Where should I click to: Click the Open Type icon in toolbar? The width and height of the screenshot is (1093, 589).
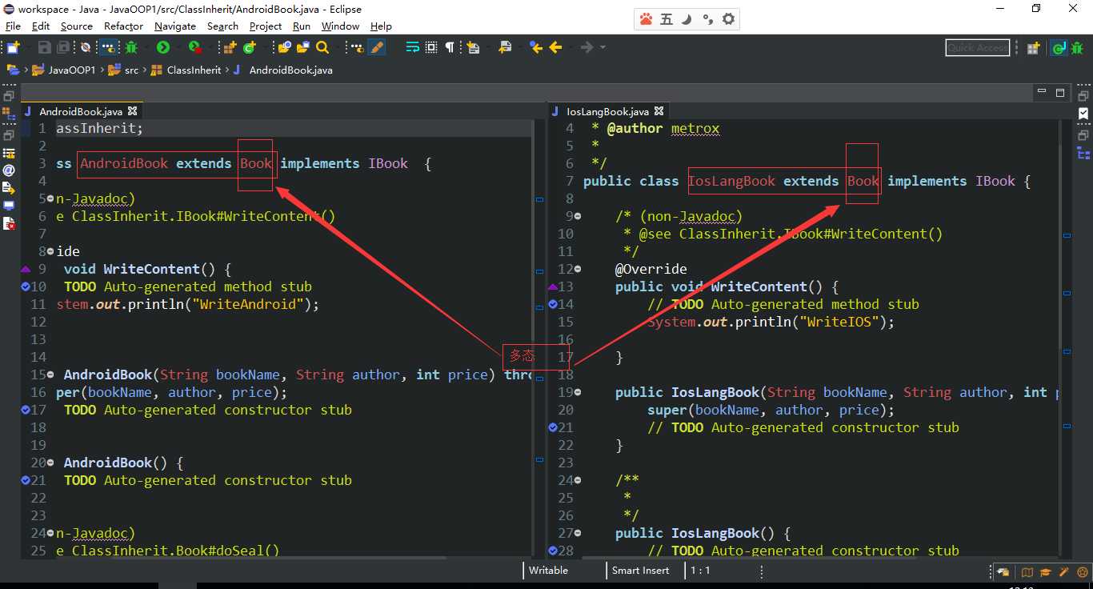pyautogui.click(x=284, y=48)
